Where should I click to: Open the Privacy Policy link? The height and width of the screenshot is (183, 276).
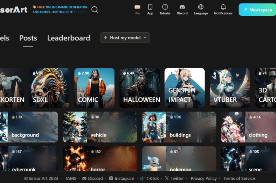[204, 178]
